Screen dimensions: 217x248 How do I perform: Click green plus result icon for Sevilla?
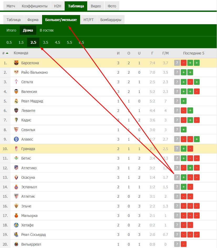pos(184,130)
